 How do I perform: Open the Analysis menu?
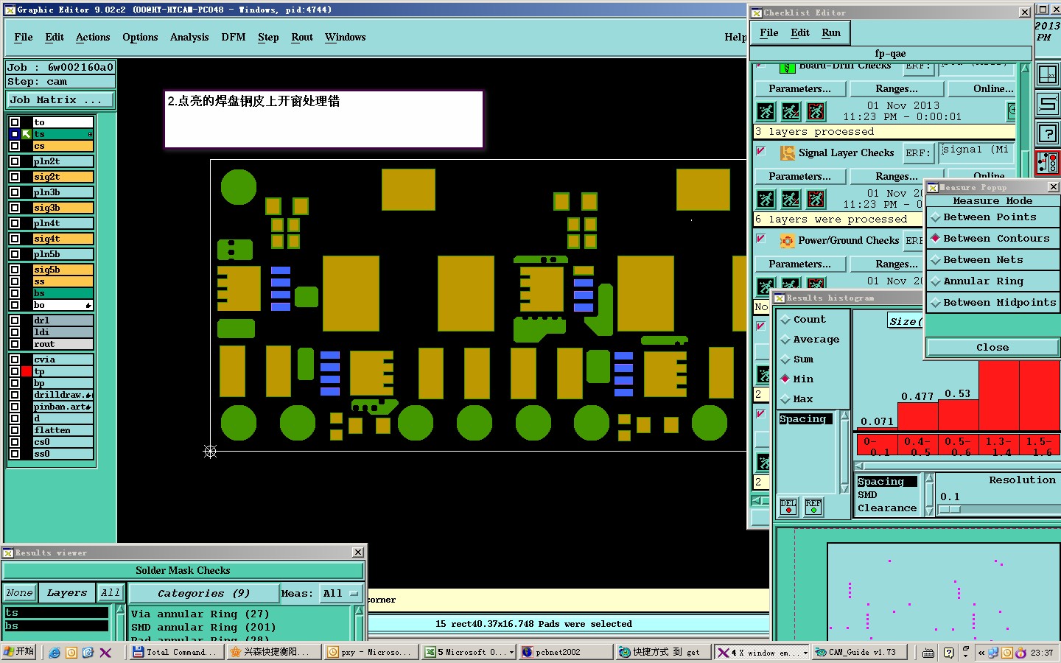[x=189, y=38]
